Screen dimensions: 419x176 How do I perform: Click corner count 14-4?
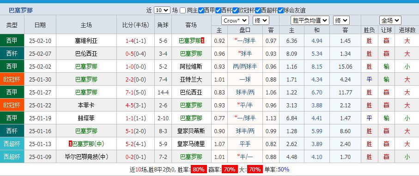(163, 92)
